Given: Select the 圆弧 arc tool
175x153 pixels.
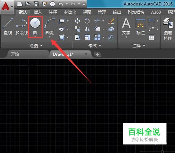Looking at the screenshot, I should (x=50, y=26).
